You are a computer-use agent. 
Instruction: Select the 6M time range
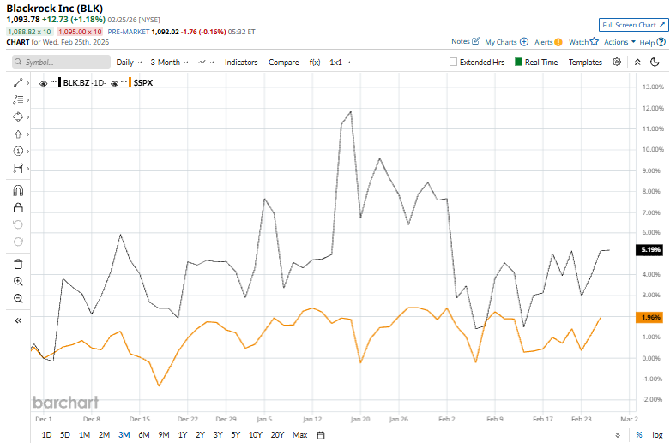coord(144,435)
